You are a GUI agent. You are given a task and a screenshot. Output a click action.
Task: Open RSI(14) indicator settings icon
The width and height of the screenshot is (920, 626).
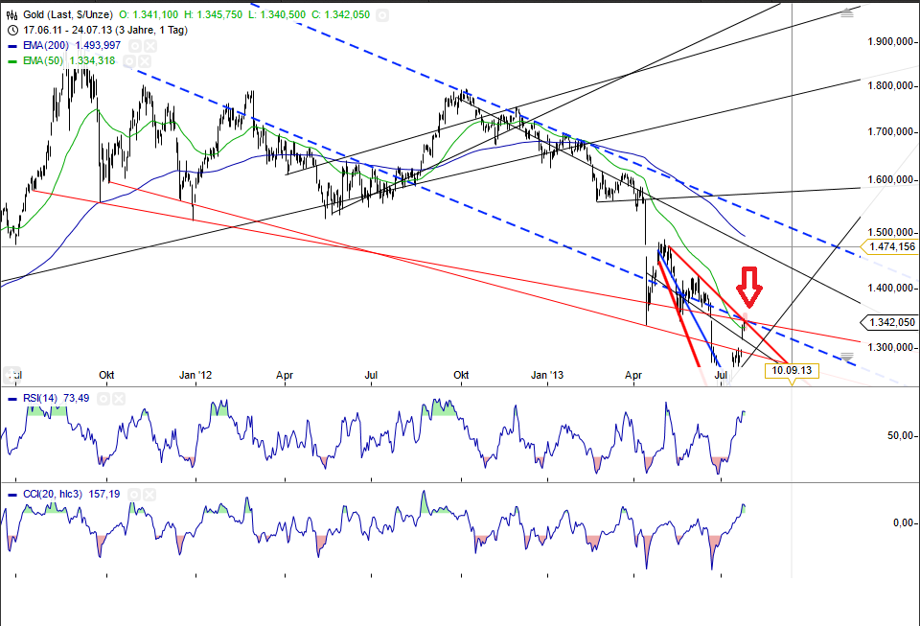pyautogui.click(x=103, y=398)
